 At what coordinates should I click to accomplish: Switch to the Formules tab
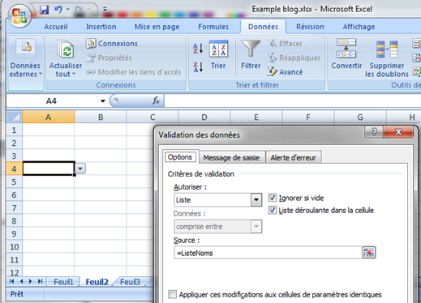pos(213,27)
